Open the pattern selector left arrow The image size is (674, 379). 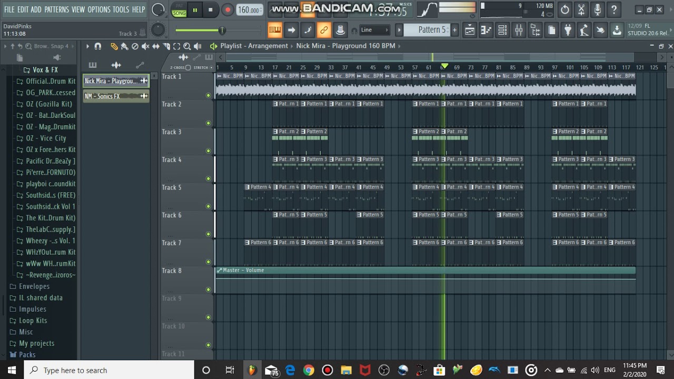399,30
